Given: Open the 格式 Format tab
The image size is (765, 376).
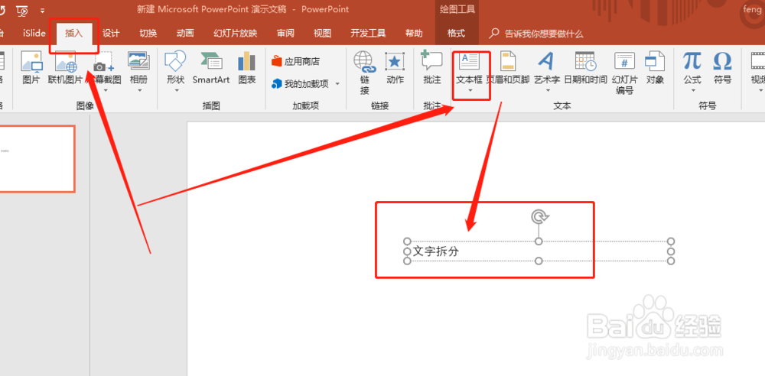Looking at the screenshot, I should [456, 33].
